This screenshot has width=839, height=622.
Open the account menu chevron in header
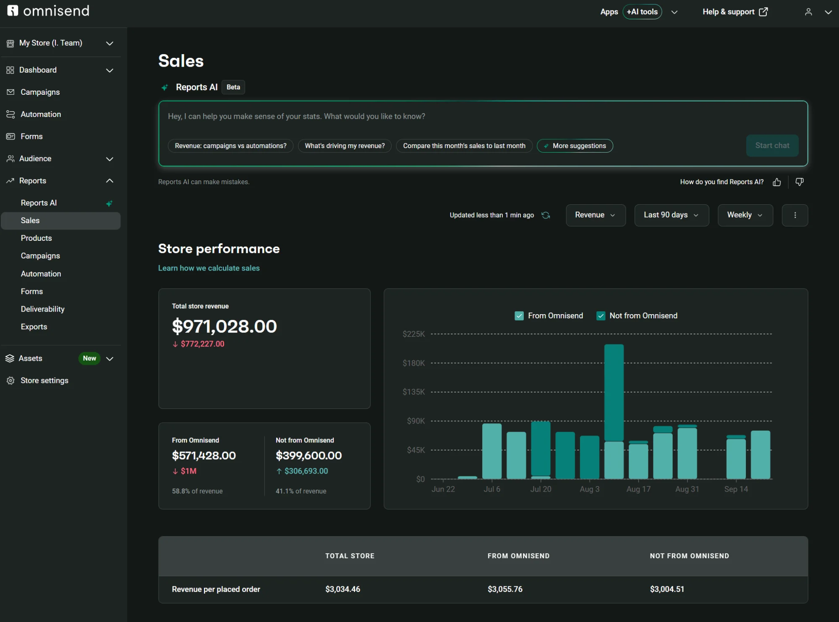(x=828, y=12)
